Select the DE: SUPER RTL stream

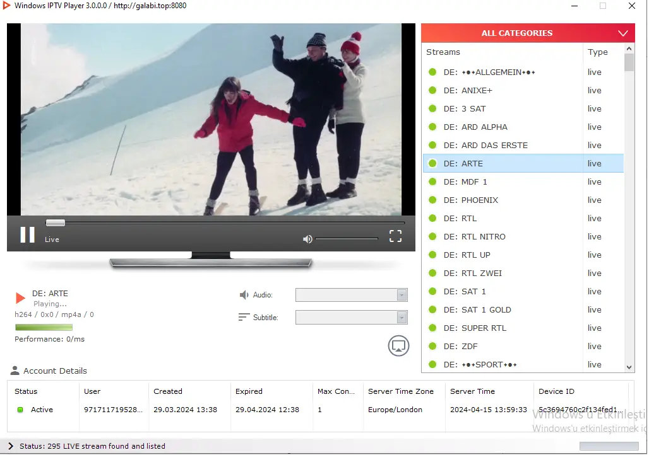523,328
